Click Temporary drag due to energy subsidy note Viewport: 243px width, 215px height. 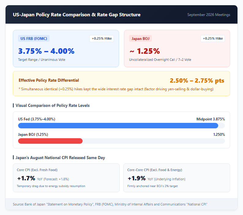[51, 186]
